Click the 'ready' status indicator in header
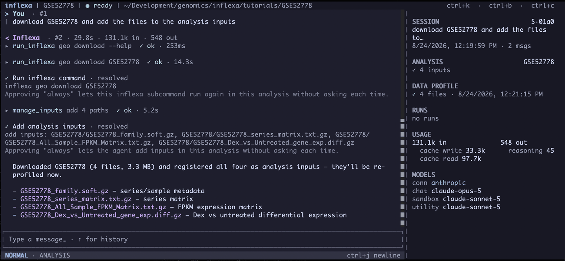Image resolution: width=565 pixels, height=261 pixels. [99, 5]
